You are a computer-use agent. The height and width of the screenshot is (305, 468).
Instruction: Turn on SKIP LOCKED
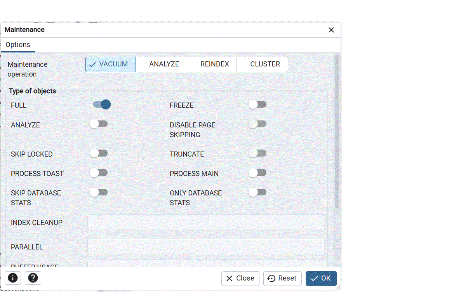(99, 153)
